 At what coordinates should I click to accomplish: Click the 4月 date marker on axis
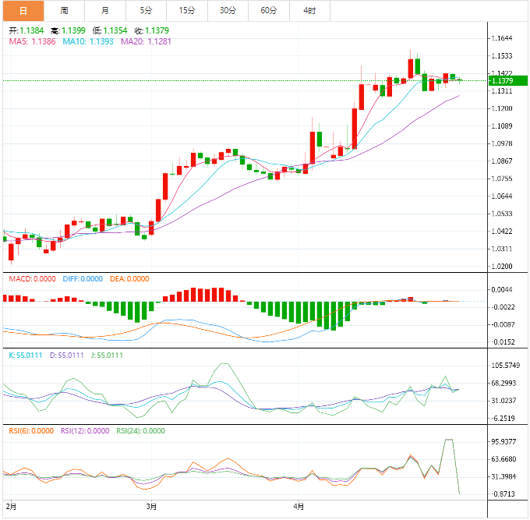[x=299, y=506]
